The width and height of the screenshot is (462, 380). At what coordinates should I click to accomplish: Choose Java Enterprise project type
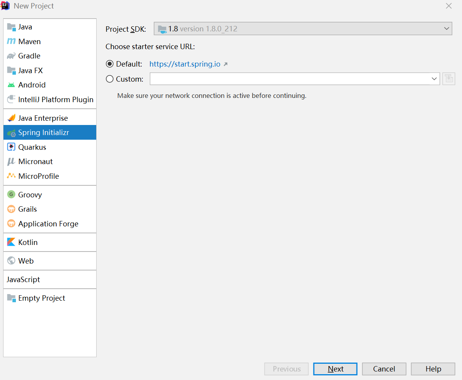click(50, 118)
